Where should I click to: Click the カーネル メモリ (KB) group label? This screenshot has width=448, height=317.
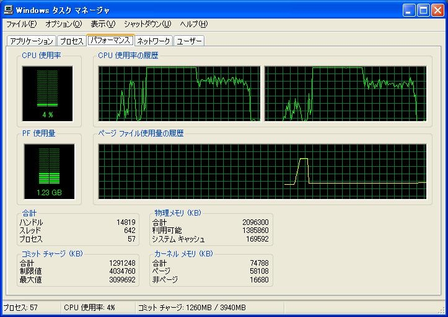(x=183, y=253)
